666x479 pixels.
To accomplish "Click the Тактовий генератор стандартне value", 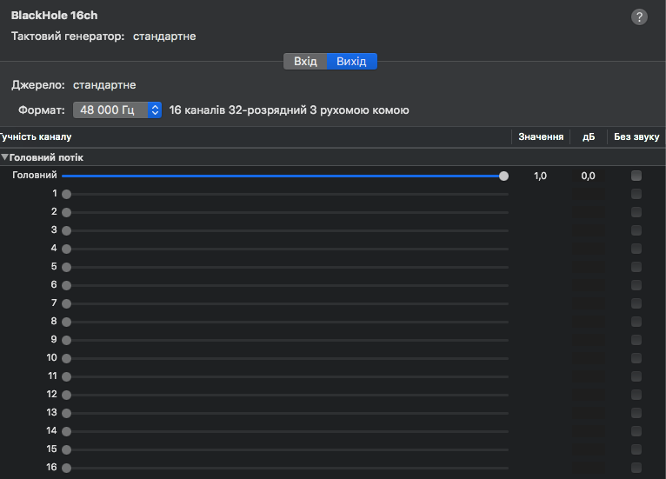I will point(164,37).
